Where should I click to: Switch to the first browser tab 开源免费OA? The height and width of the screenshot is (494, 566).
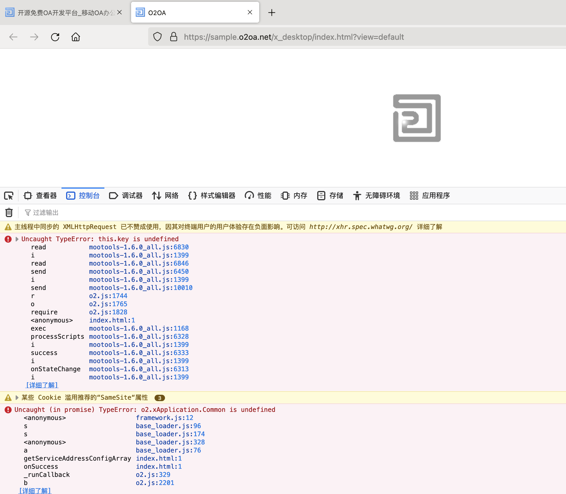(x=62, y=12)
